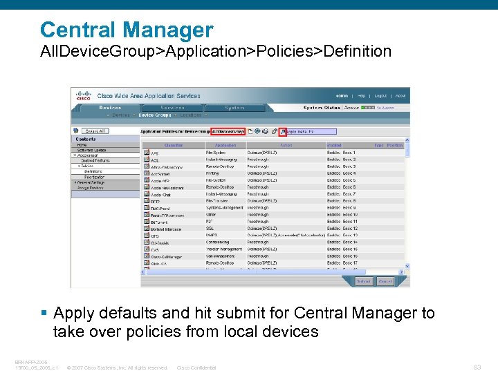Open the edit icon for Apple iChat row
Viewport: 498px width, 373px height.
(x=147, y=194)
